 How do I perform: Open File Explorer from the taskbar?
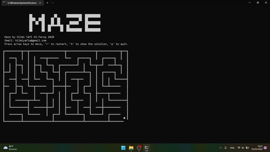click(131, 148)
